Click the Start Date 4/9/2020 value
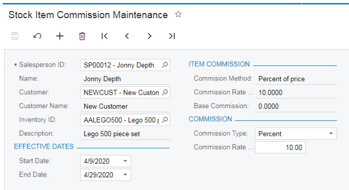349x190 pixels. (x=97, y=161)
